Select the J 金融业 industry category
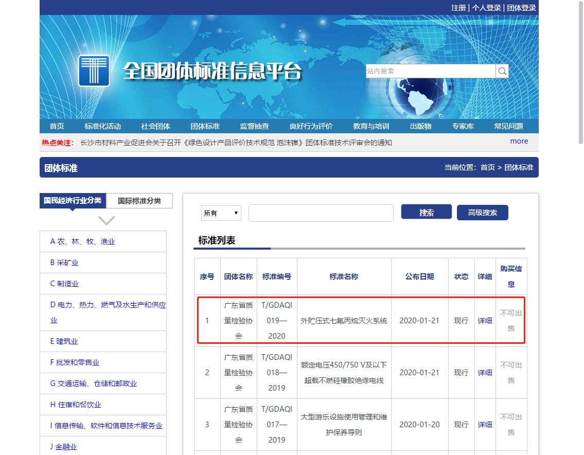The image size is (584, 455). [x=64, y=446]
